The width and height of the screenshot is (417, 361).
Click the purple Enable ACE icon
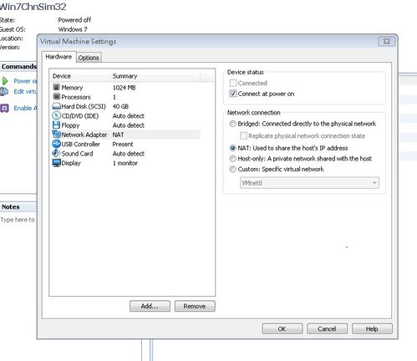point(5,108)
